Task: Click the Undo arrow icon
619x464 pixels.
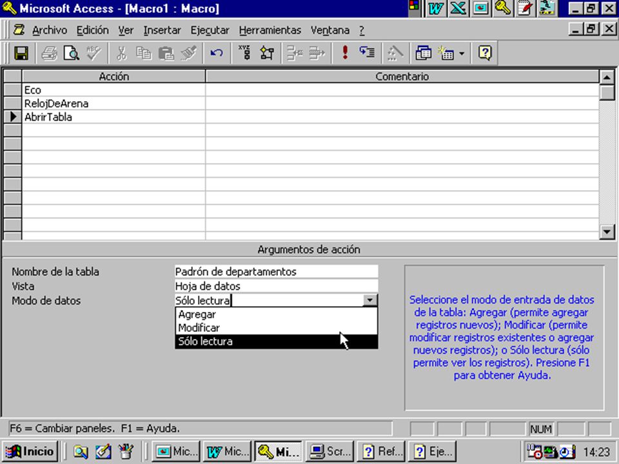Action: coord(217,53)
